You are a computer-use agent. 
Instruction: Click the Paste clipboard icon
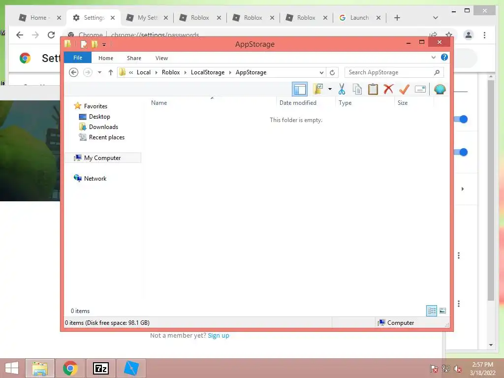pyautogui.click(x=373, y=89)
